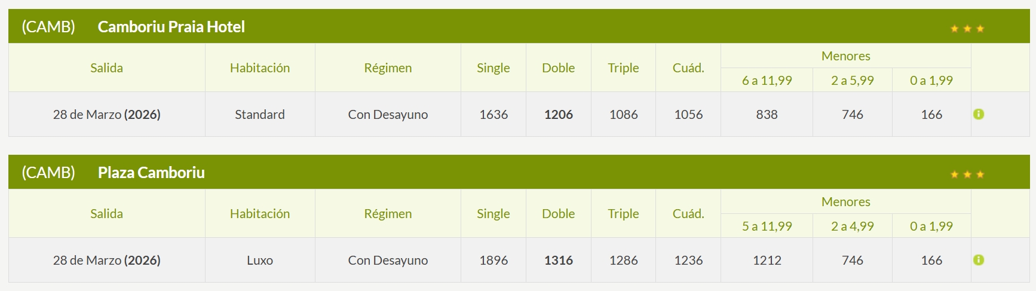1036x291 pixels.
Task: Open the Camboriu Praia Hotel title
Action: [171, 27]
